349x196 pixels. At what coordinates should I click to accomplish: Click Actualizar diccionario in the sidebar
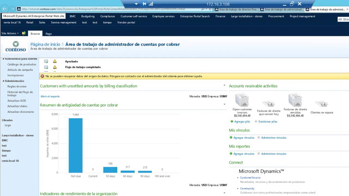pos(21,112)
